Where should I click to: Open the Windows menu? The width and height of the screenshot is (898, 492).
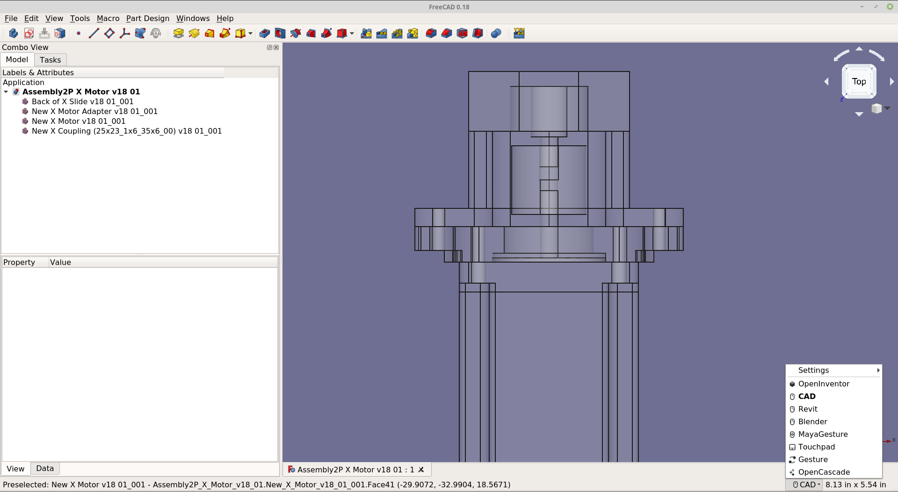(193, 18)
